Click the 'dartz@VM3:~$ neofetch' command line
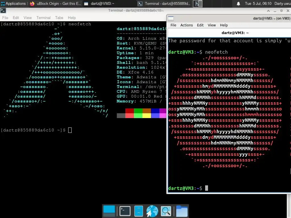291x218 pixels. pos(198,52)
